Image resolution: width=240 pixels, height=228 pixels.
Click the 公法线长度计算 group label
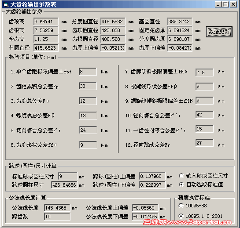point(28,198)
